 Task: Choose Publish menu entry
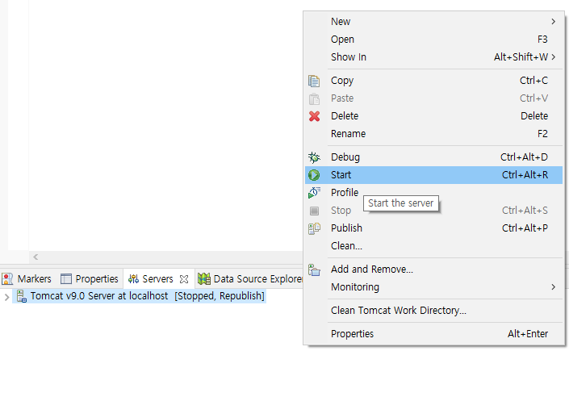tap(433, 228)
